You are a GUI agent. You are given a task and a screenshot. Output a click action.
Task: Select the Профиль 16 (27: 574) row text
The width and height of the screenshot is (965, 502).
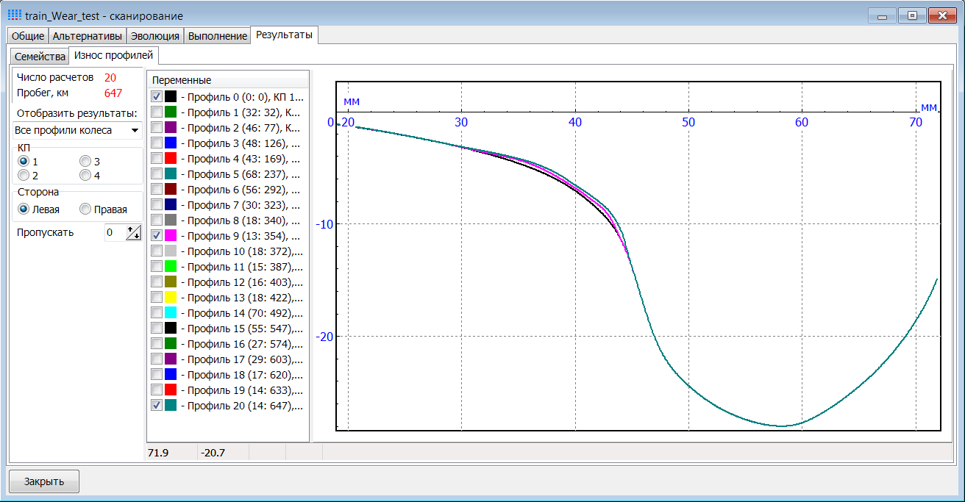pos(242,344)
